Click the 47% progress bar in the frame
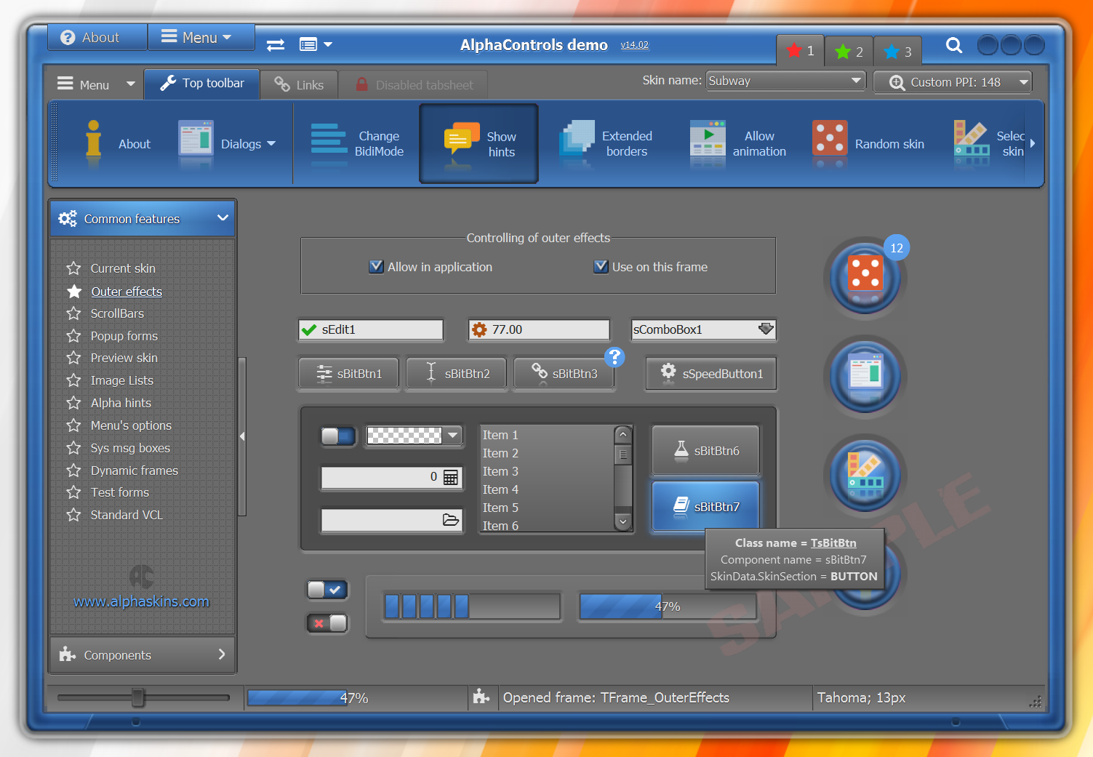 click(668, 606)
